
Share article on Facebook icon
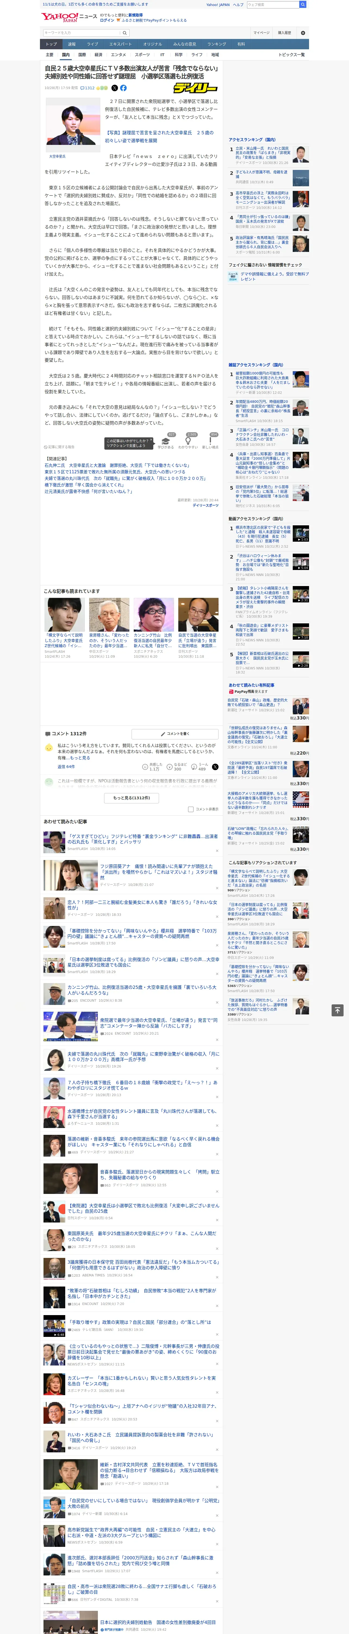(x=123, y=88)
